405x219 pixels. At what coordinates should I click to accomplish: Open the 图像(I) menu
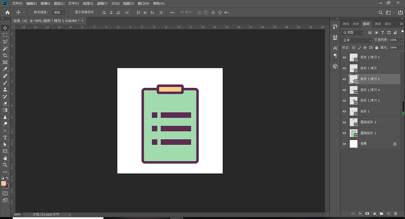coord(46,3)
